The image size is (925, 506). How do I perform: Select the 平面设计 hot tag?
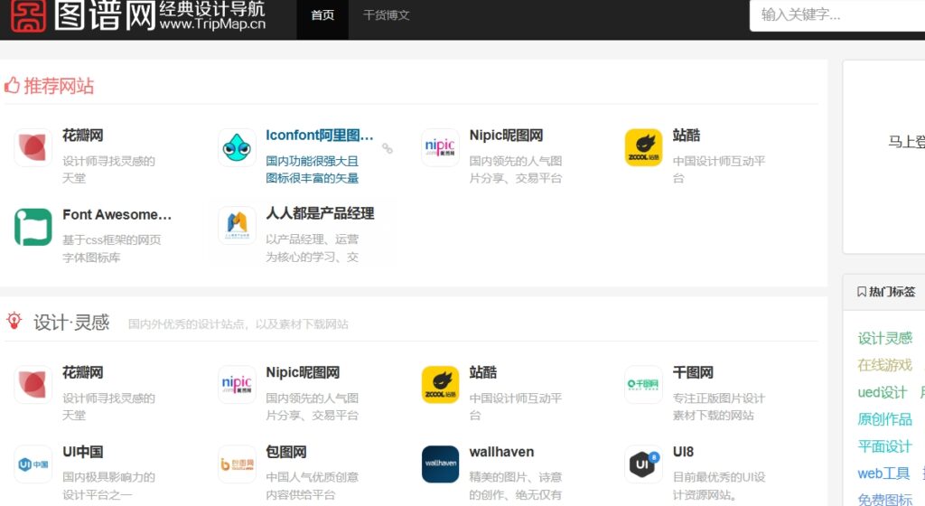click(885, 446)
